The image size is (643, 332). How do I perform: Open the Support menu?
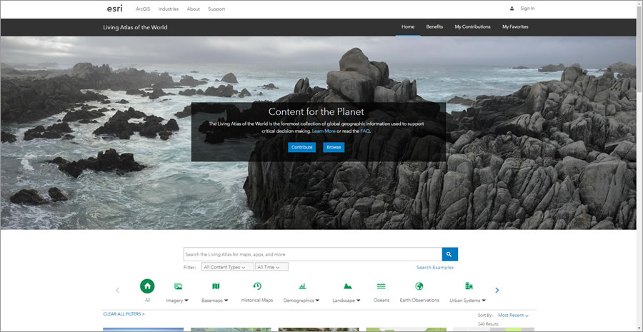click(216, 9)
